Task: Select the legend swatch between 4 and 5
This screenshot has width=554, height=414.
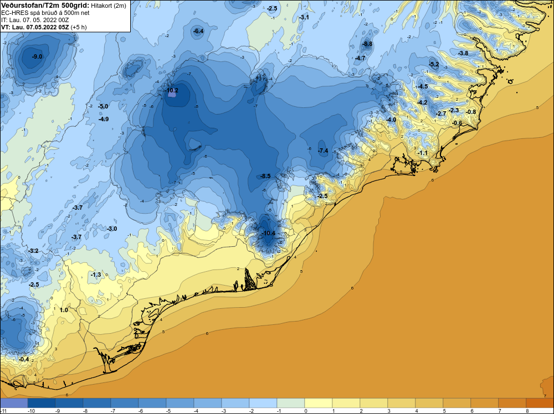Action: coord(429,403)
